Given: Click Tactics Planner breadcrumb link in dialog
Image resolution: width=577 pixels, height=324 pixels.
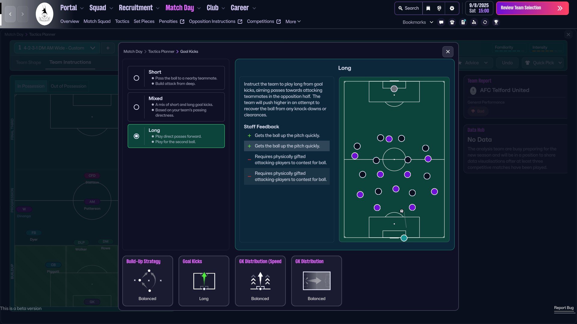Looking at the screenshot, I should [161, 52].
